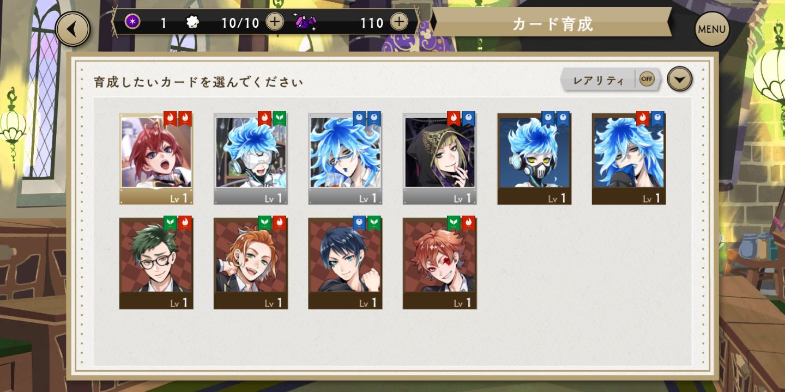Pick the green-haired card with glasses

pos(156,264)
